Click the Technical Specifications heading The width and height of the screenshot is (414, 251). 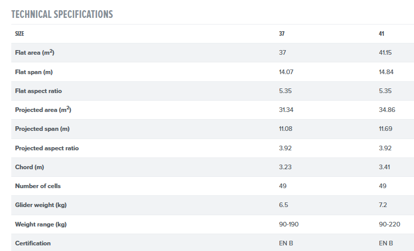62,14
